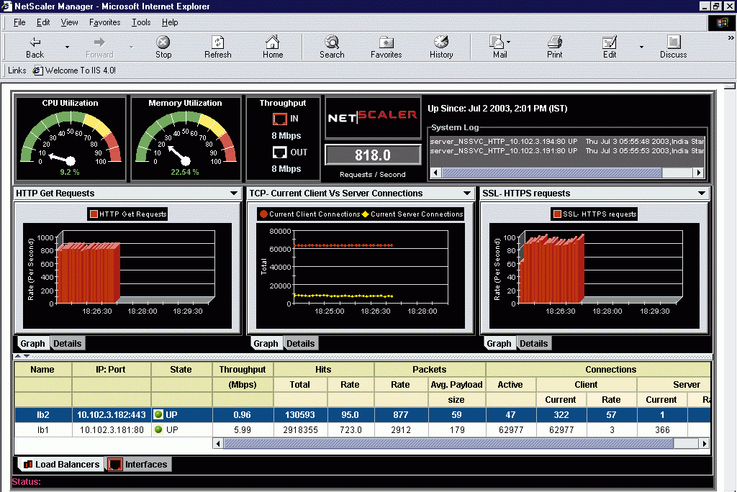Stop page loading with Stop icon
This screenshot has width=737, height=492.
[163, 42]
